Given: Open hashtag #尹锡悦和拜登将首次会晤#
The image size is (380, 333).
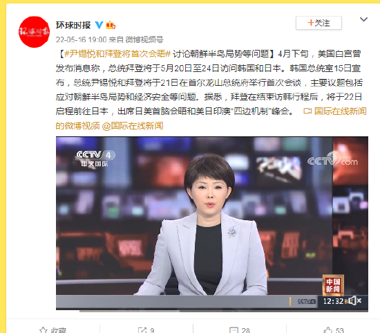Looking at the screenshot, I should (x=118, y=54).
